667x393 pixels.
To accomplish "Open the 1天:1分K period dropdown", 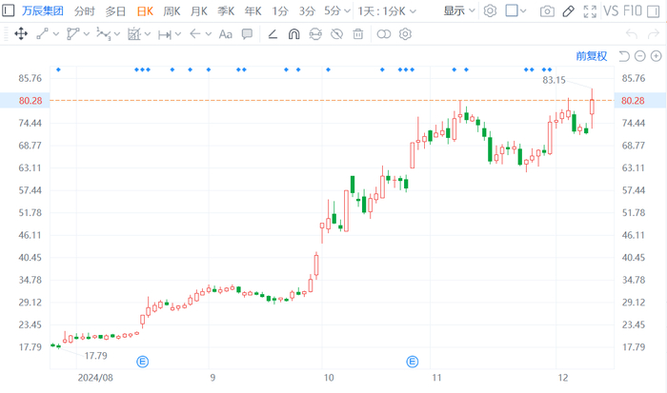I will tap(387, 11).
